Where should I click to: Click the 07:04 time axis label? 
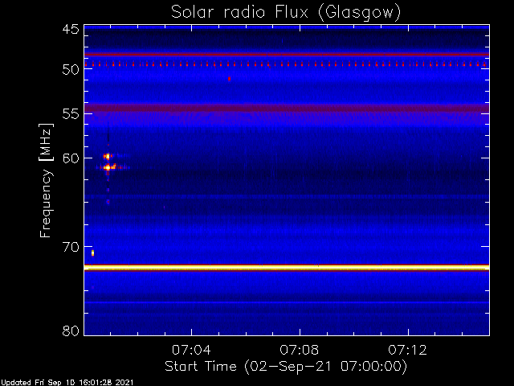191,350
